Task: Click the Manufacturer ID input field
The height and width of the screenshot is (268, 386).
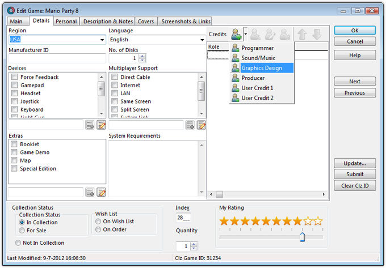Action: pyautogui.click(x=57, y=58)
